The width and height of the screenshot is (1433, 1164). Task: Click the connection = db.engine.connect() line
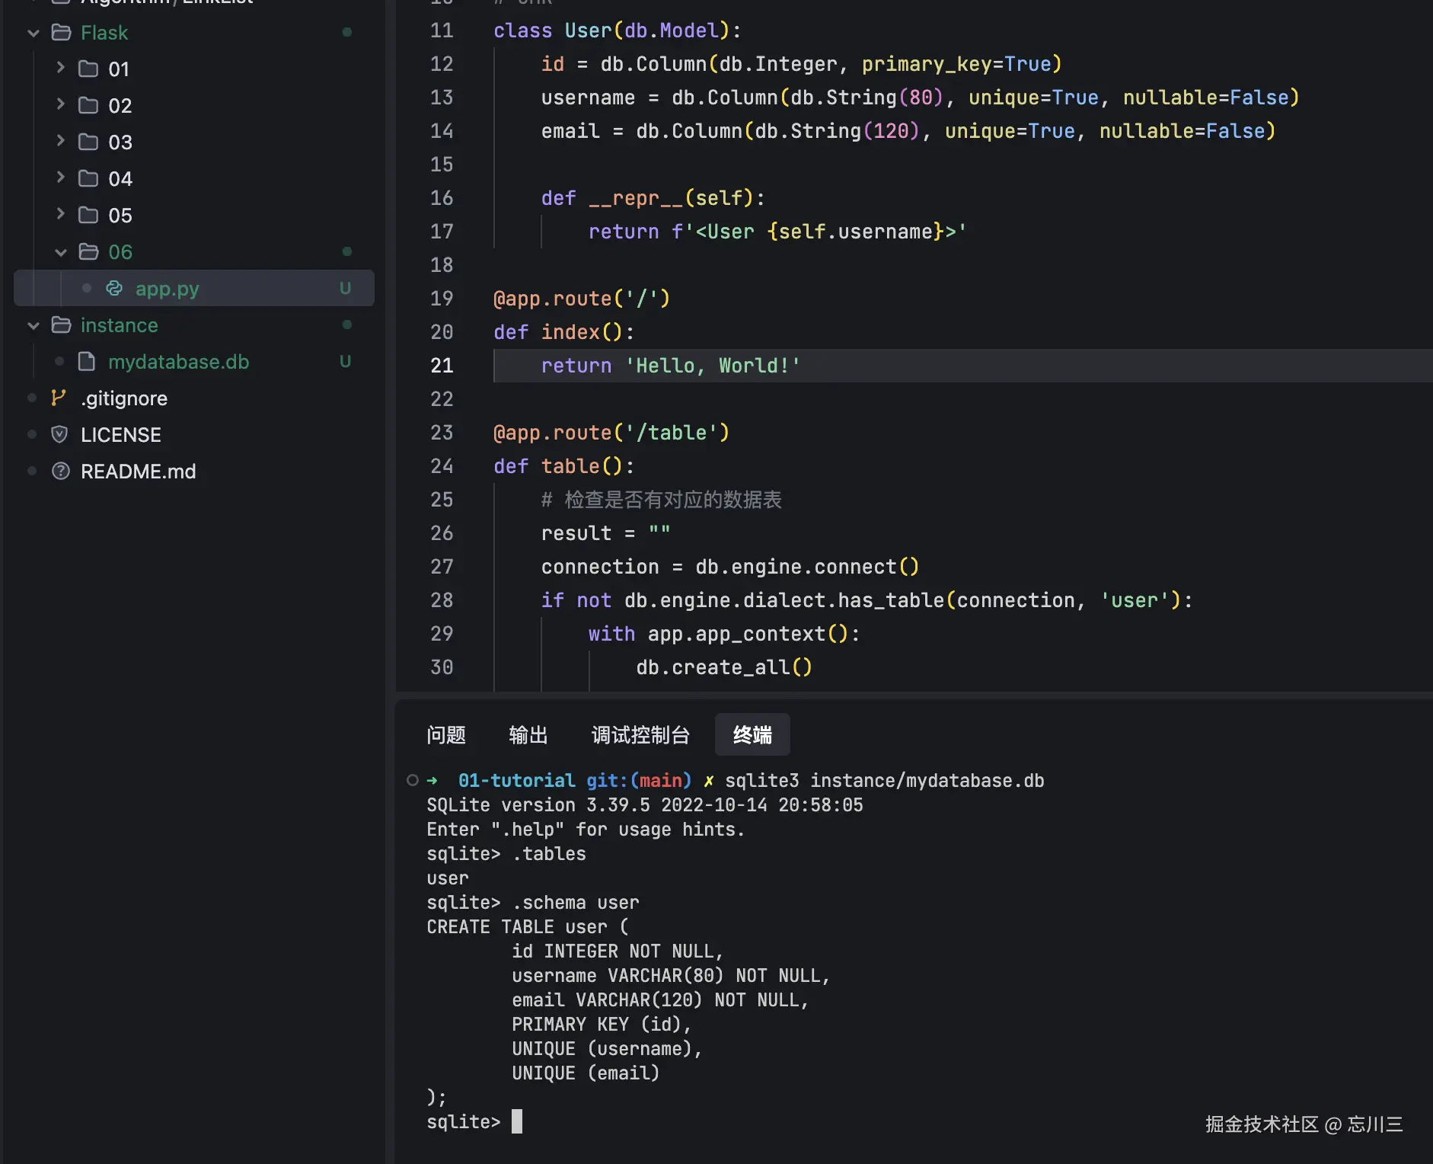(730, 567)
